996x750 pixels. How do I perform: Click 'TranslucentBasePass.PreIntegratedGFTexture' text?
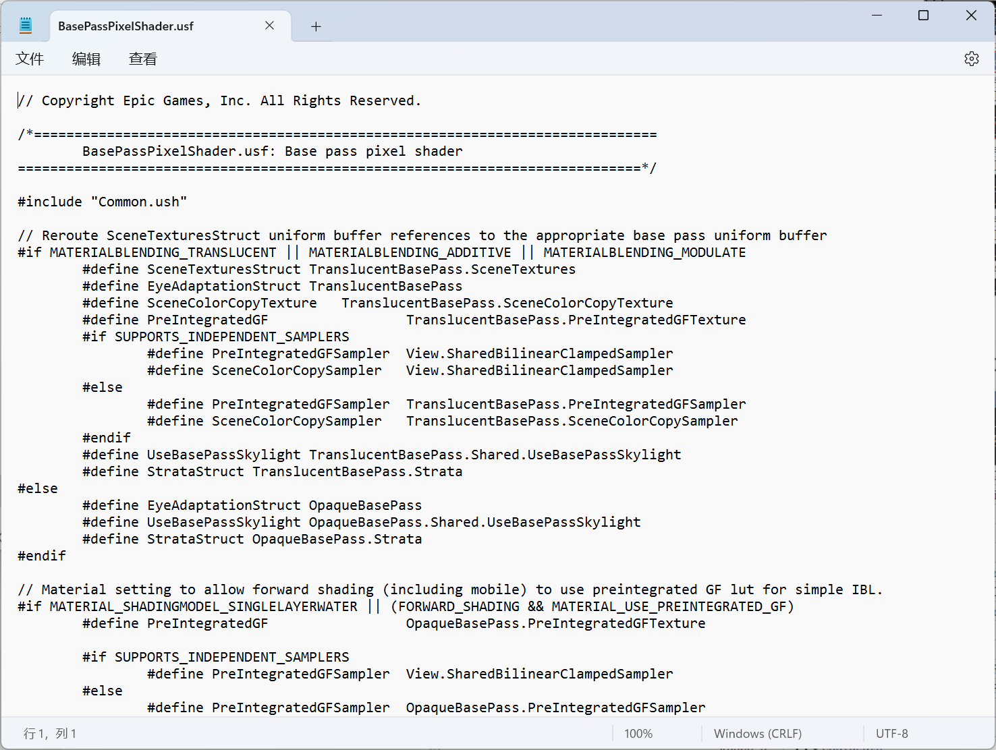click(x=576, y=320)
